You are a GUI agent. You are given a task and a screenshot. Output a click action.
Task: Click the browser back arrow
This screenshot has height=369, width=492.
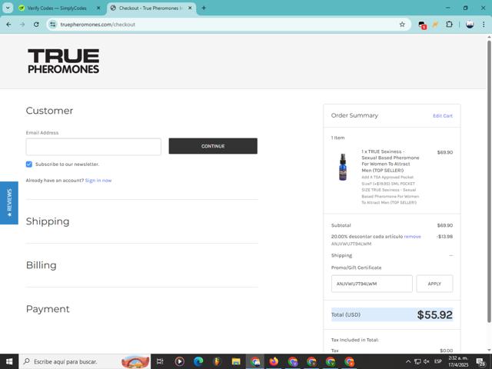pos(8,25)
